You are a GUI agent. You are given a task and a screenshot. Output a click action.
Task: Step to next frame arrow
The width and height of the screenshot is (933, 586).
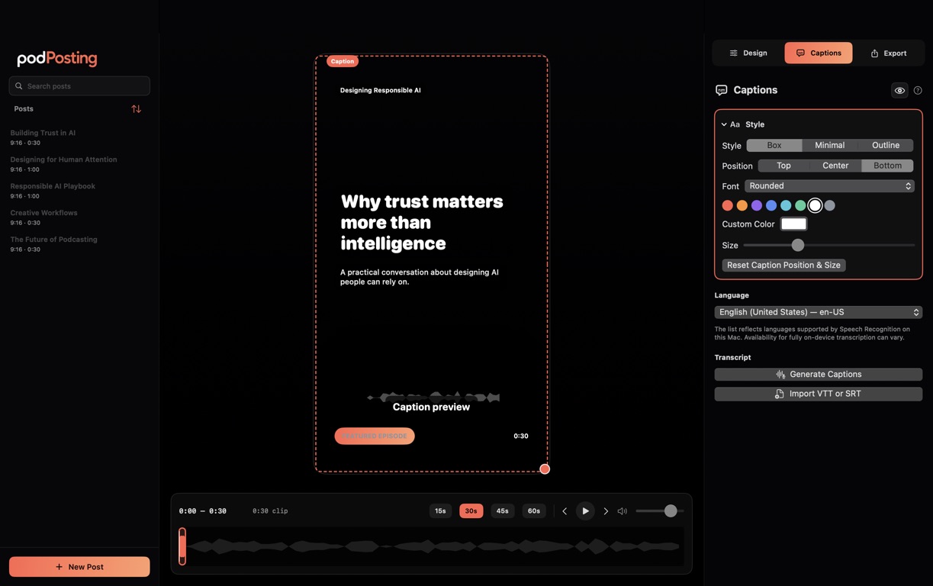[606, 511]
